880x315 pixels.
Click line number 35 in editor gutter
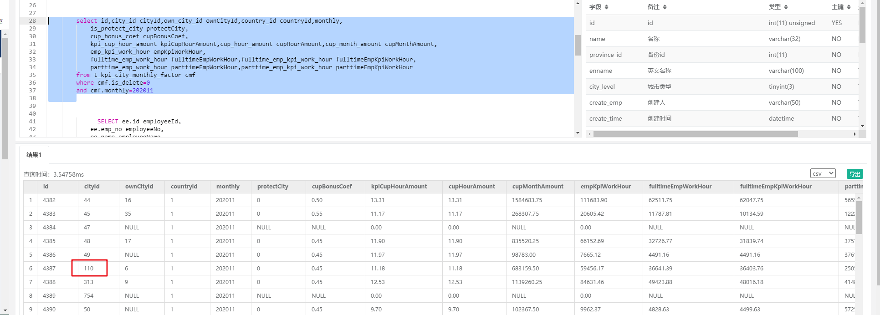point(32,75)
